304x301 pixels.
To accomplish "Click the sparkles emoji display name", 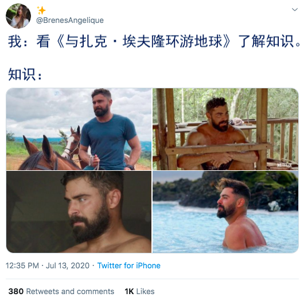I will [x=41, y=10].
